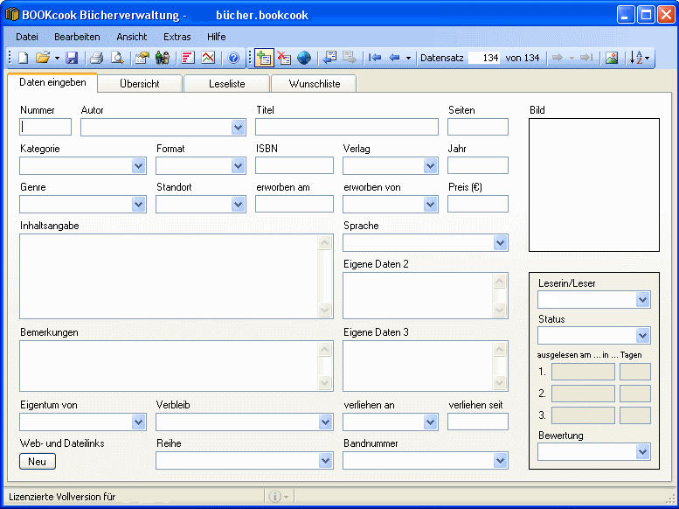Switch to the Übersicht tab
Viewport: 679px width, 509px height.
(140, 84)
